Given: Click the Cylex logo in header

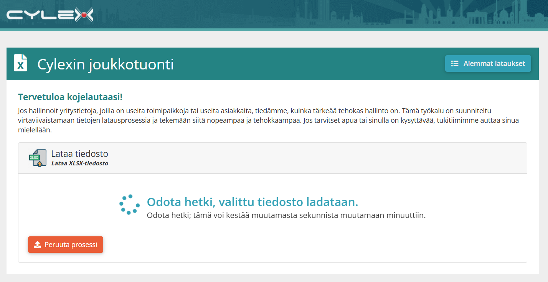Looking at the screenshot, I should click(x=50, y=15).
